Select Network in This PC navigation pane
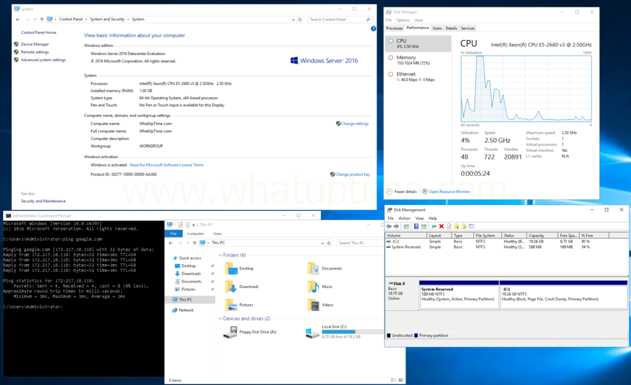Screen dimensions: 631x385 183,310
